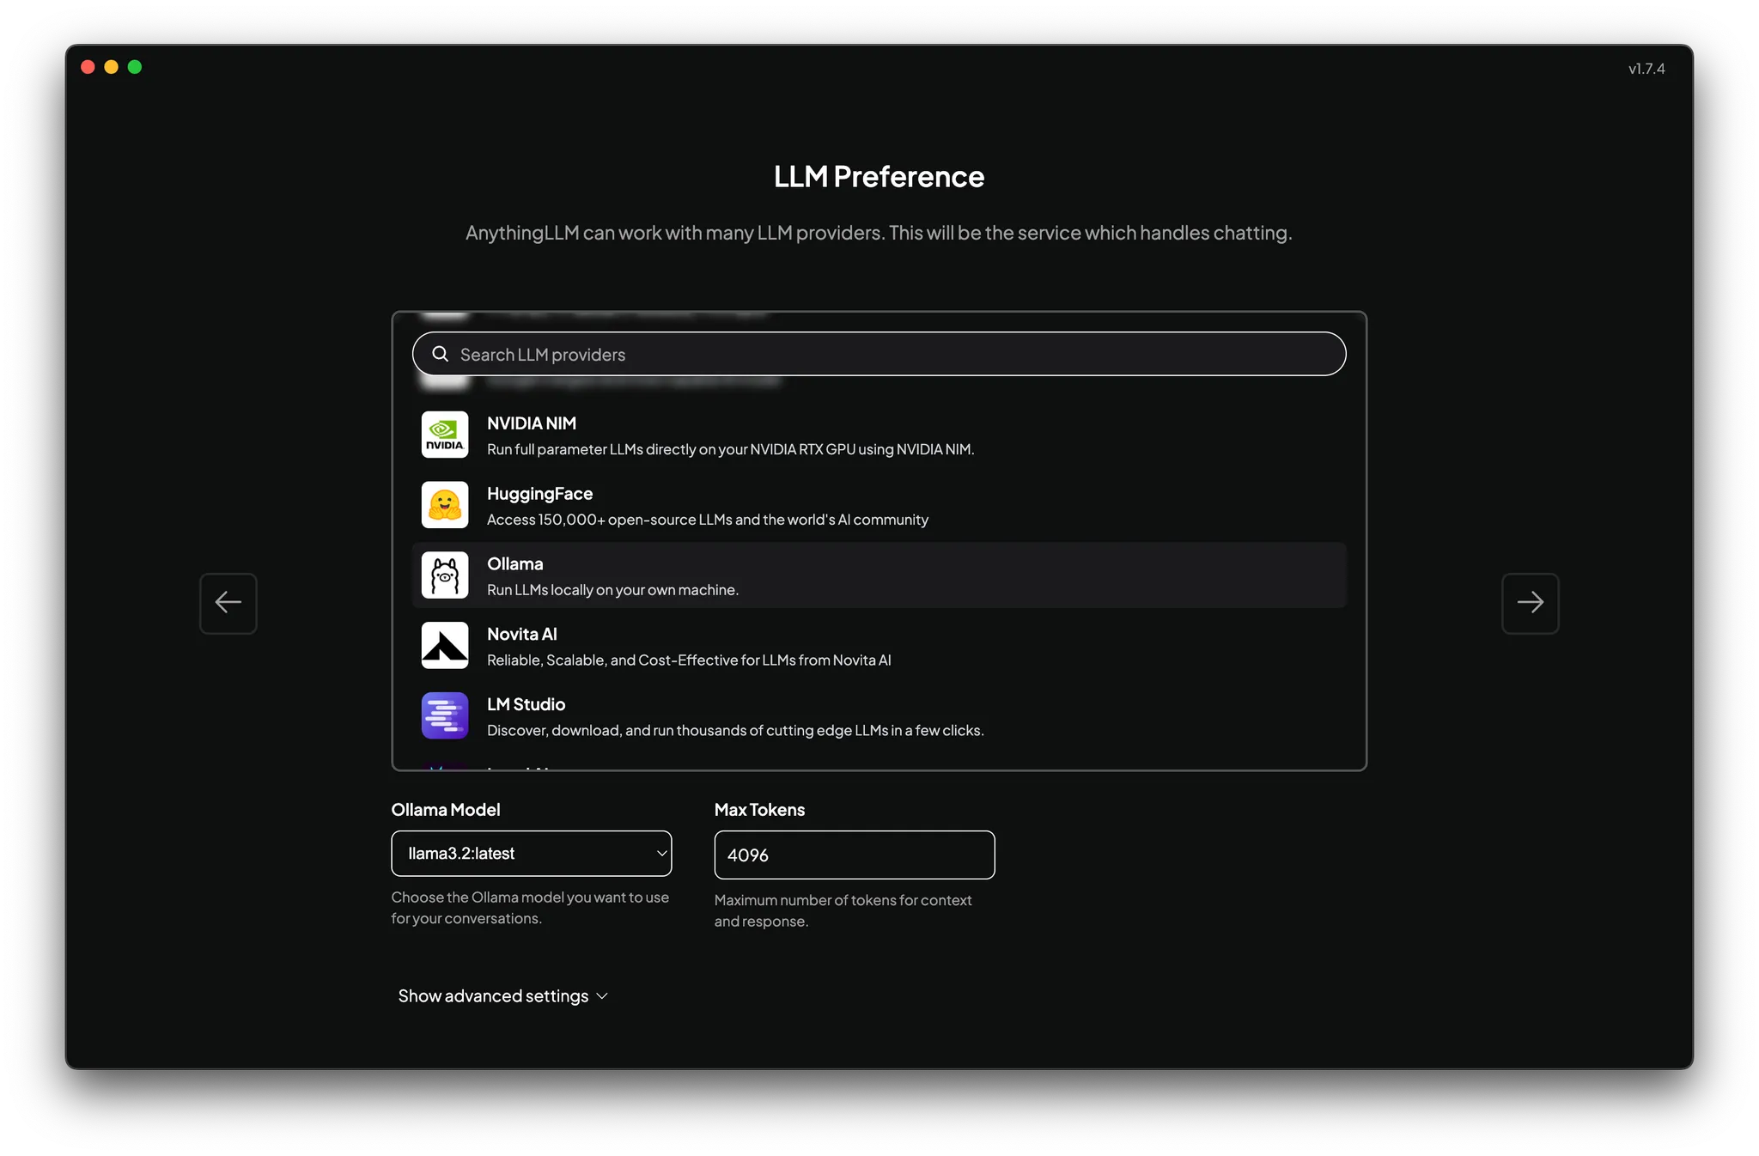
Task: Click the search magnifier icon
Action: click(441, 354)
